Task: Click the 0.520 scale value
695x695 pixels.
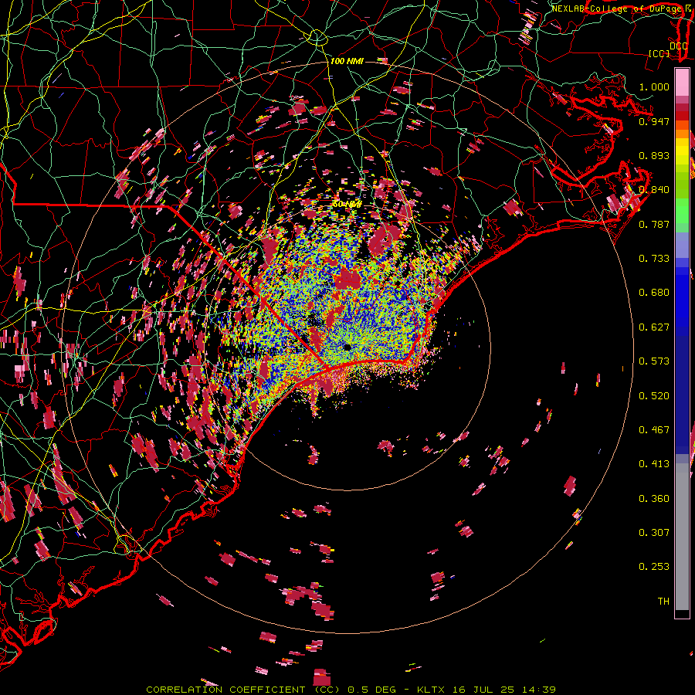Action: (x=654, y=396)
